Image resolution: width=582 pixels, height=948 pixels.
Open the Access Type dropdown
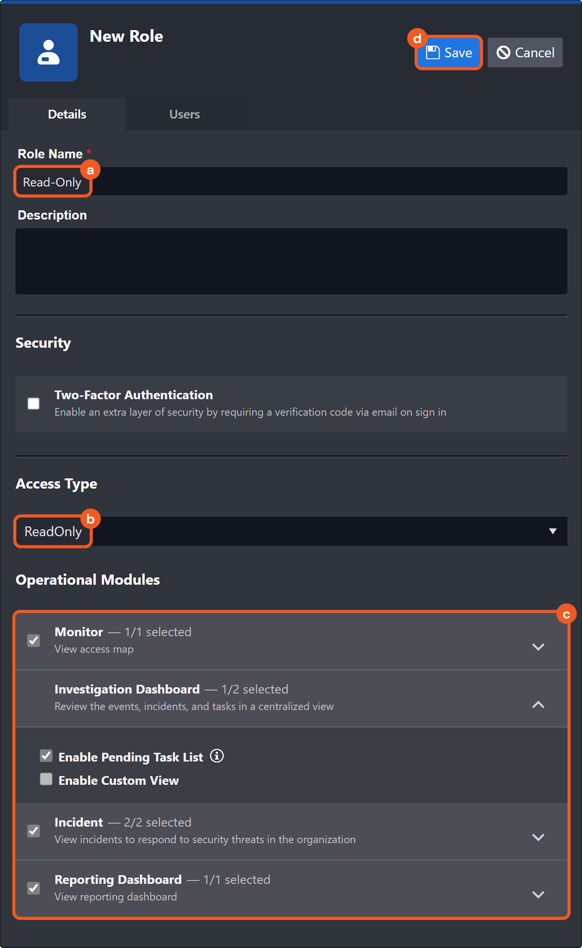552,531
